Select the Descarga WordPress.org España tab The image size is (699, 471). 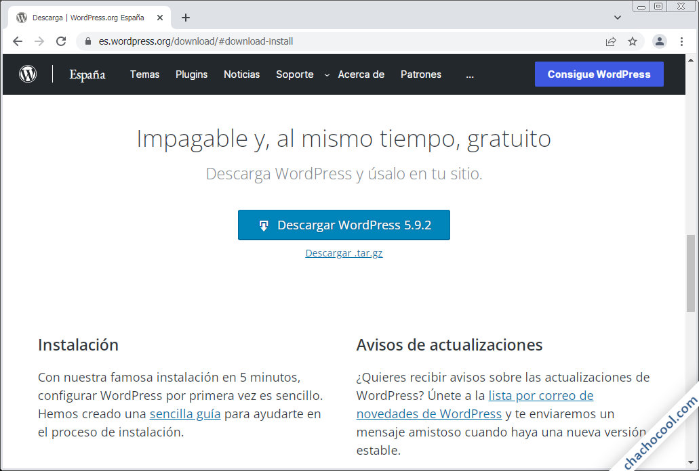[x=89, y=18]
